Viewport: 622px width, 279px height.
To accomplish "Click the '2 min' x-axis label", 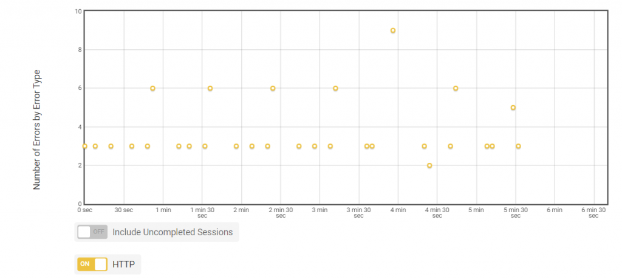I will pyautogui.click(x=241, y=210).
